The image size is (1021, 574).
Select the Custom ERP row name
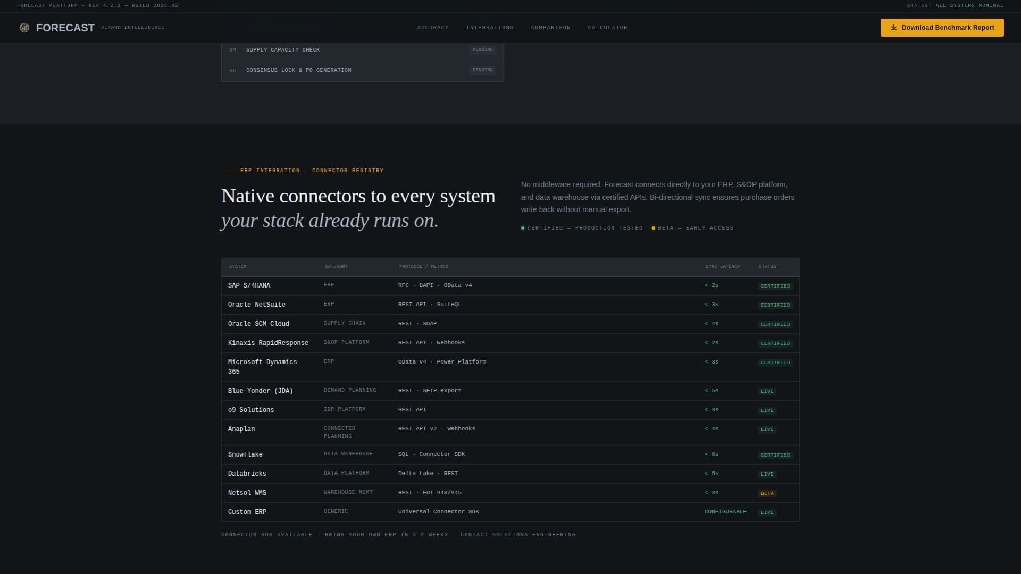pos(247,512)
